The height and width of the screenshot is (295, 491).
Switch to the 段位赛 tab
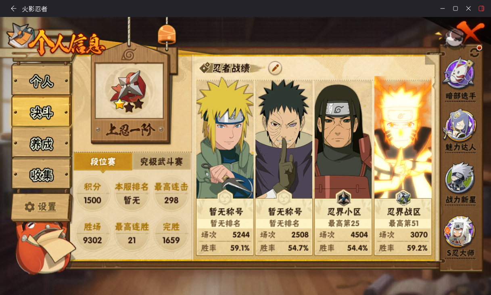pos(103,162)
